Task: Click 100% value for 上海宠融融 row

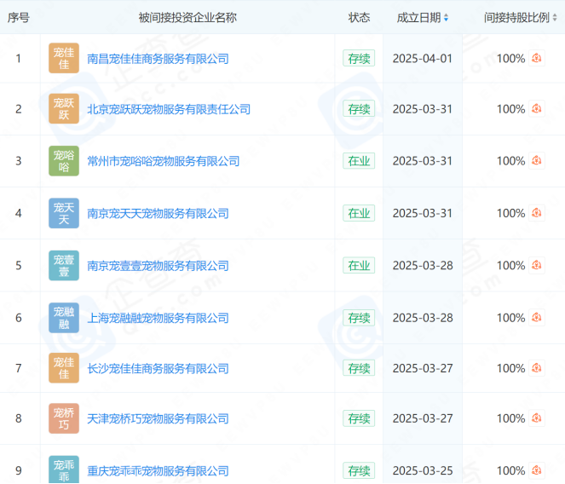Action: (510, 318)
